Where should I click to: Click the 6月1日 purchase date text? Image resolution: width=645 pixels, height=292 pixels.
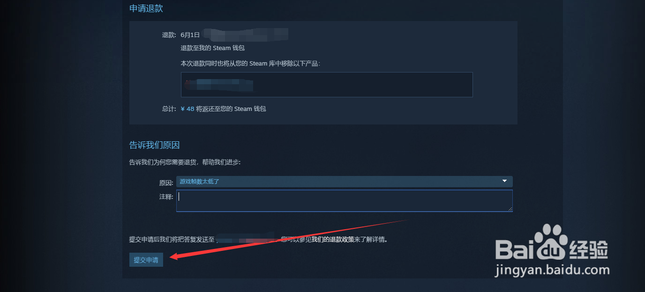(190, 35)
